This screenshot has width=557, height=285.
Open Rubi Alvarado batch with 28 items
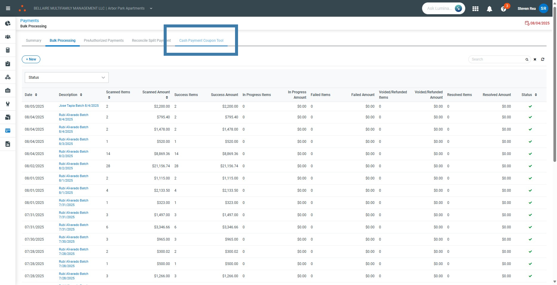tap(73, 166)
